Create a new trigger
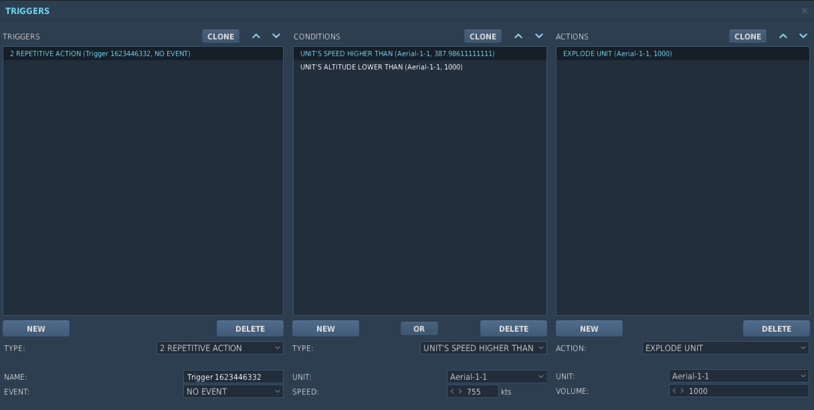The width and height of the screenshot is (814, 410). point(36,328)
